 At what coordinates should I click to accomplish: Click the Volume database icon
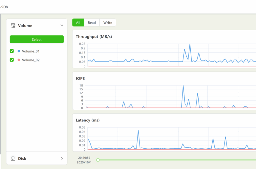[x=13, y=26]
